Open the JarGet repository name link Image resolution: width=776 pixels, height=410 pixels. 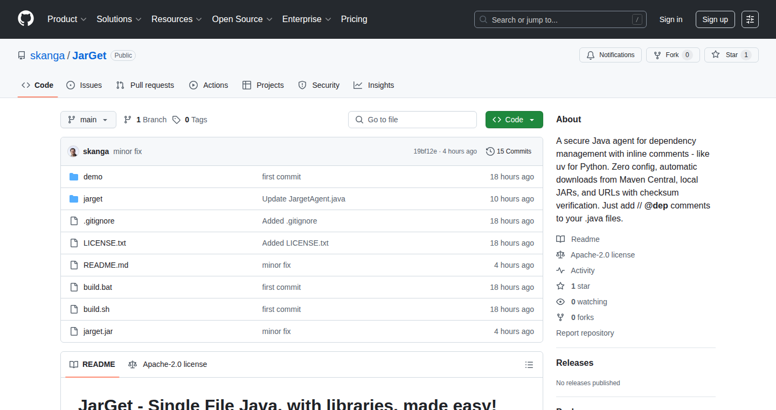(x=89, y=55)
